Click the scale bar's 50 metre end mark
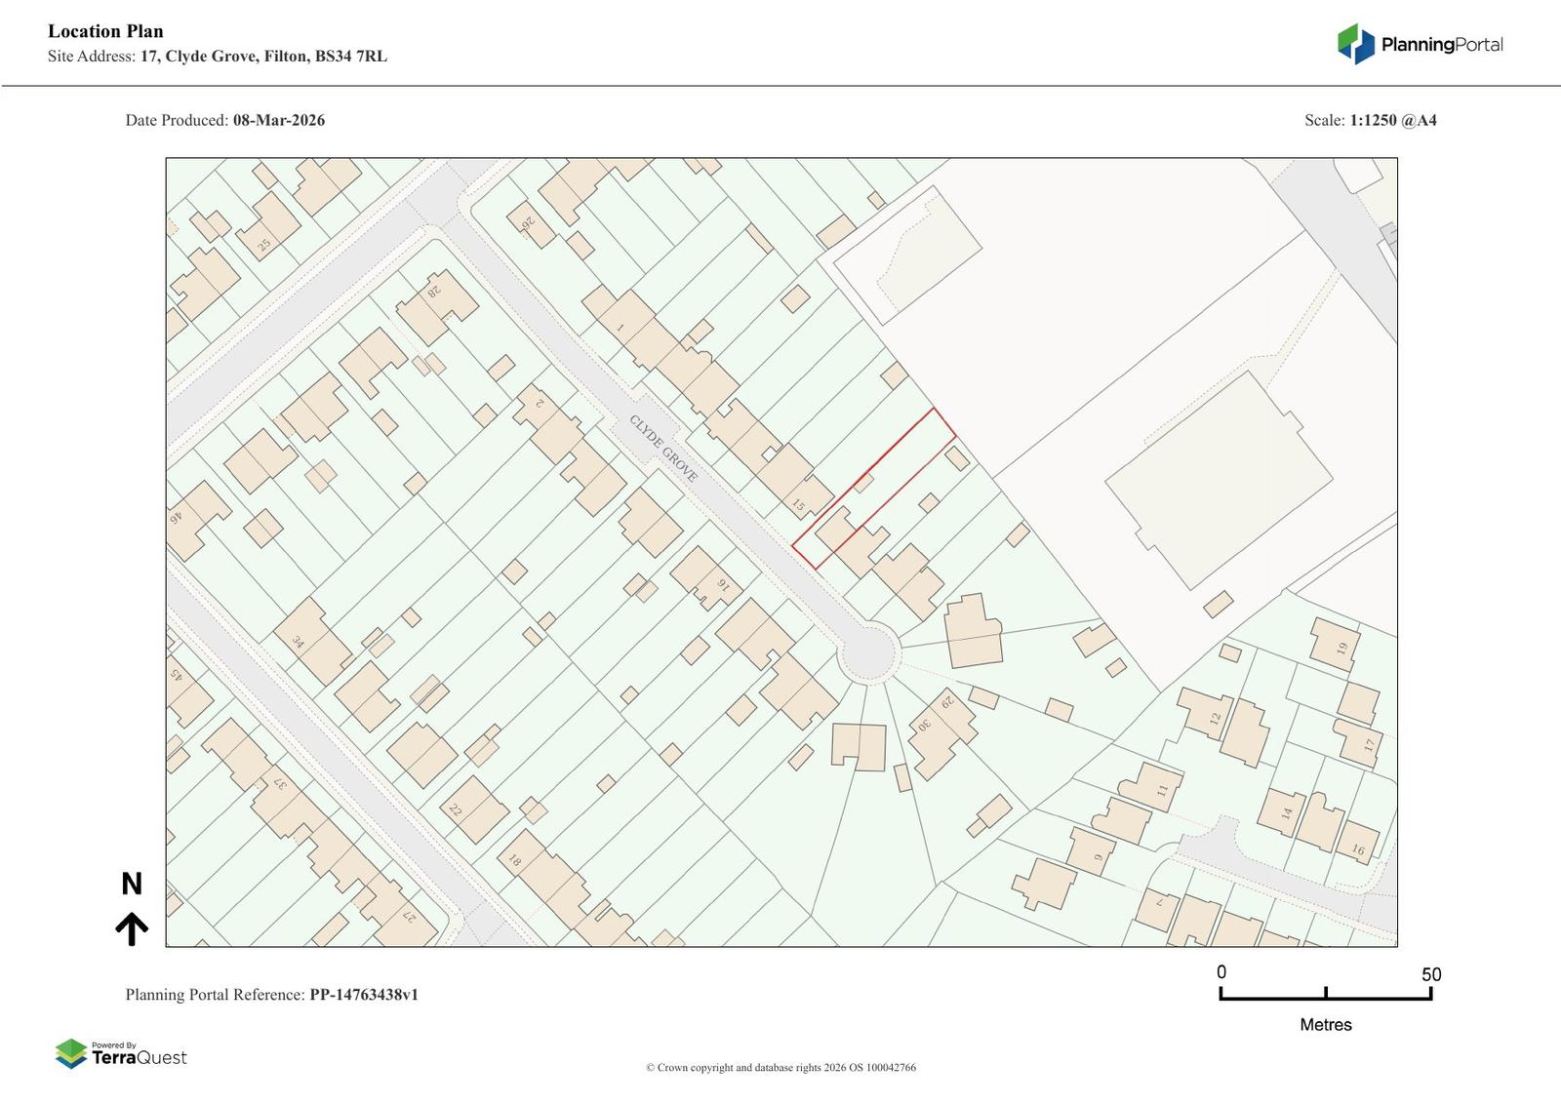 (x=1430, y=993)
